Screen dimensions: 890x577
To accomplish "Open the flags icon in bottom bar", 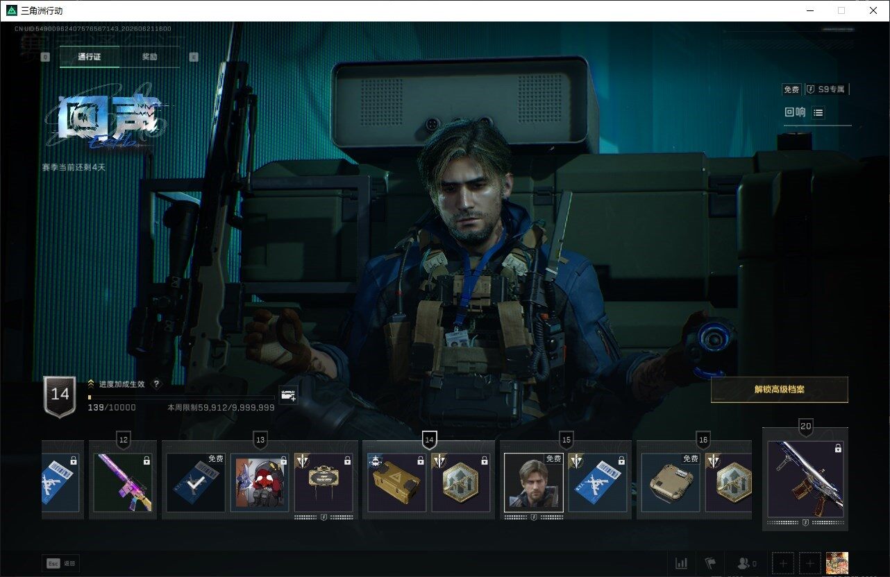I will [x=710, y=563].
